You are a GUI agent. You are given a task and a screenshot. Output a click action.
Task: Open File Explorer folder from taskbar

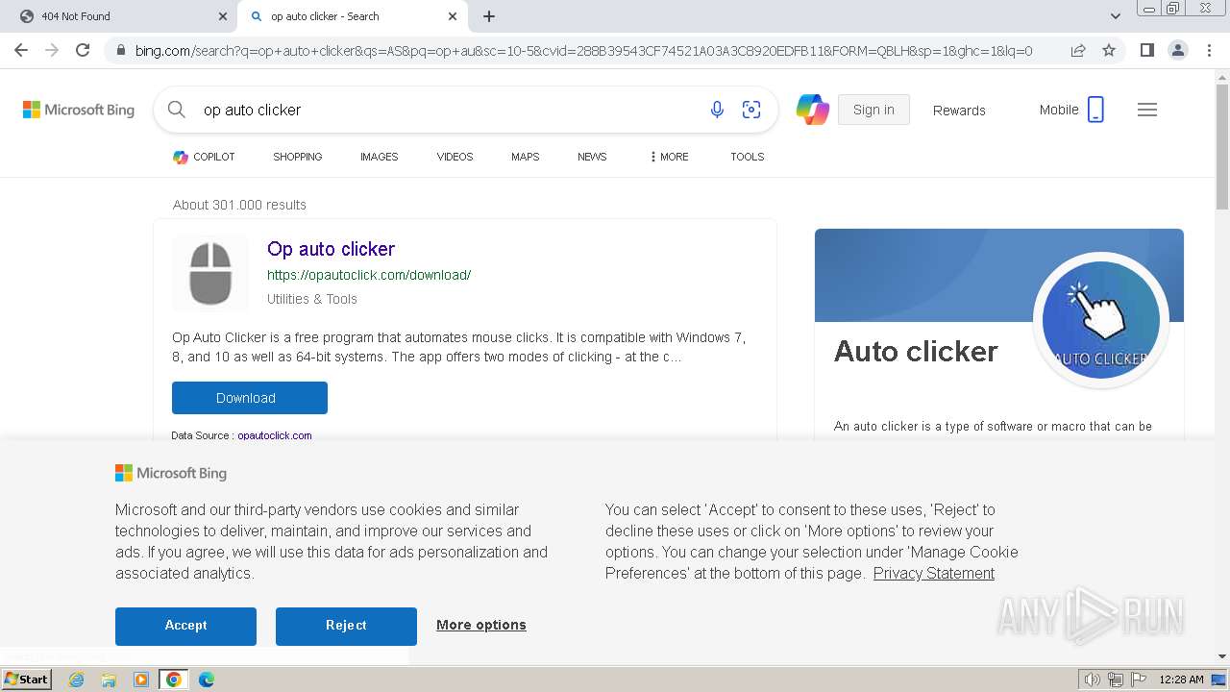[x=109, y=680]
